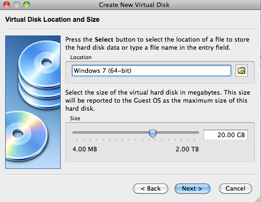Click the size slider thumb handle
The height and width of the screenshot is (202, 261).
coord(153,133)
